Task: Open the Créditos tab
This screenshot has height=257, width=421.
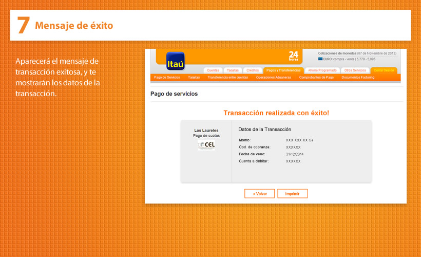Action: (253, 70)
